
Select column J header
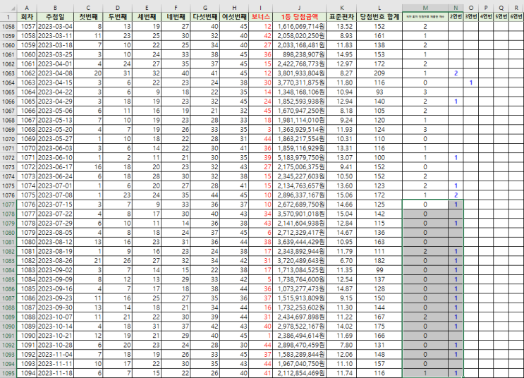(x=300, y=8)
